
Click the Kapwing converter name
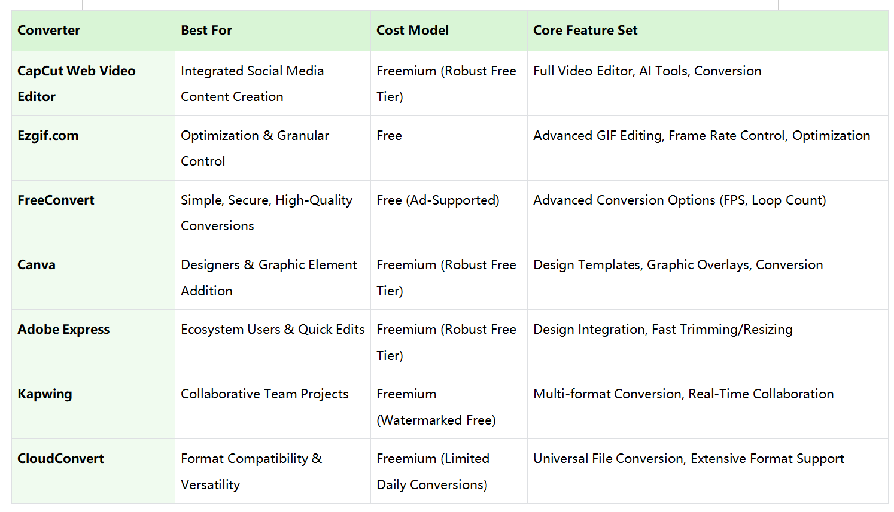45,394
